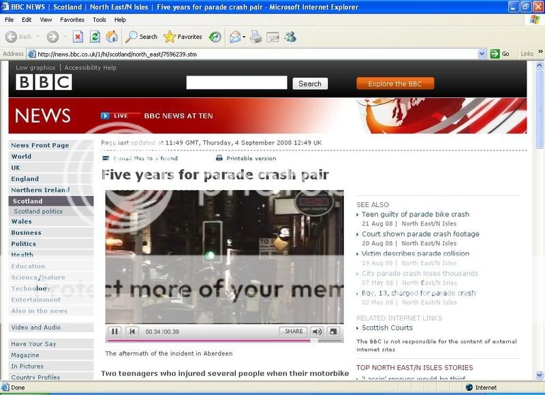Click the Windows flag logo in menu bar
This screenshot has width=545, height=395.
tap(535, 20)
